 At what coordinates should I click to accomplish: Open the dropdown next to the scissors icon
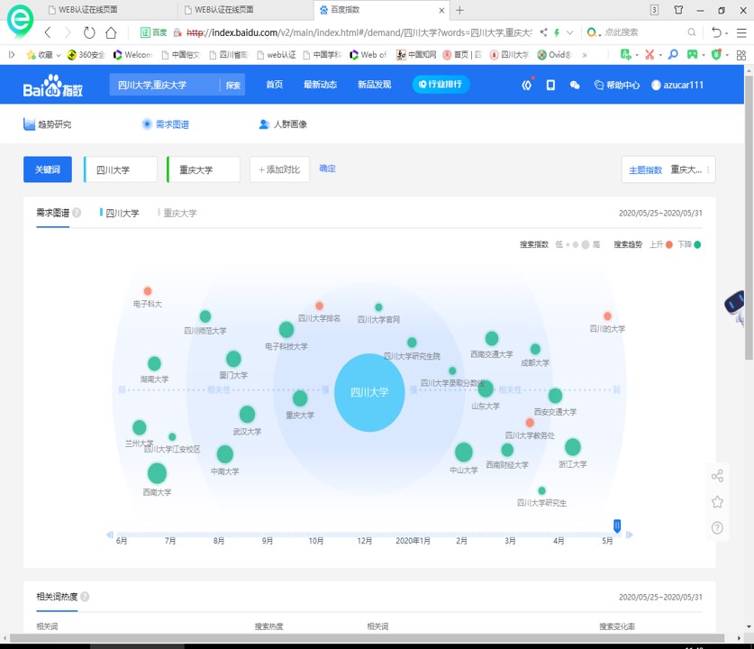pyautogui.click(x=660, y=55)
